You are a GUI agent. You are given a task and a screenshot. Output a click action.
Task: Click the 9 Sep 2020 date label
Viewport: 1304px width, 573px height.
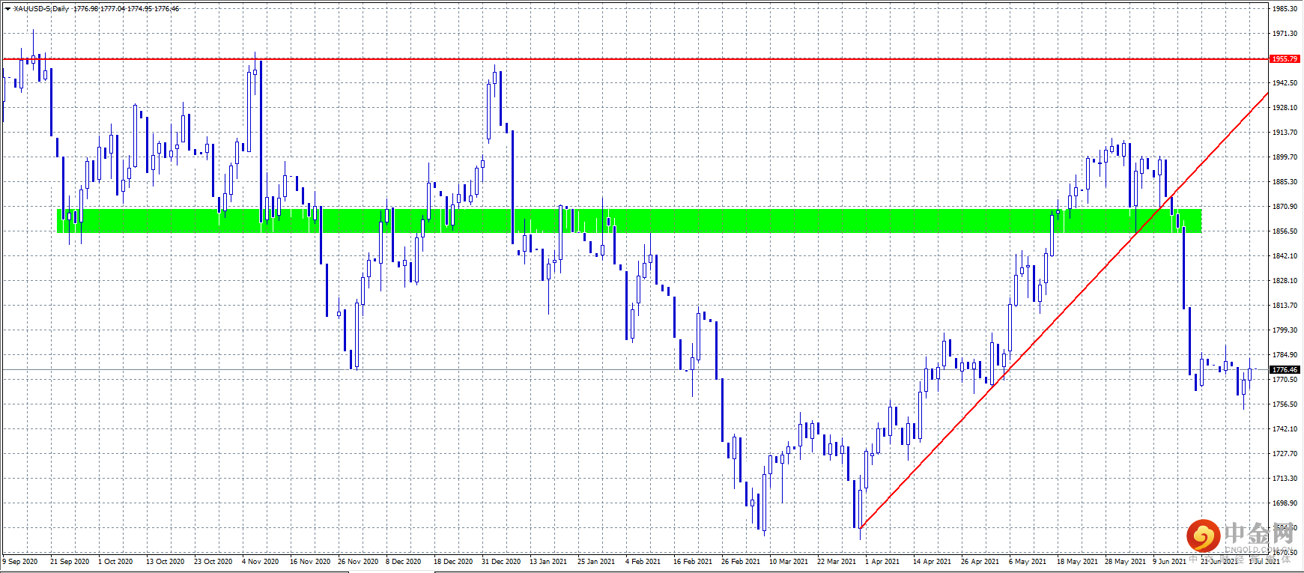20,562
